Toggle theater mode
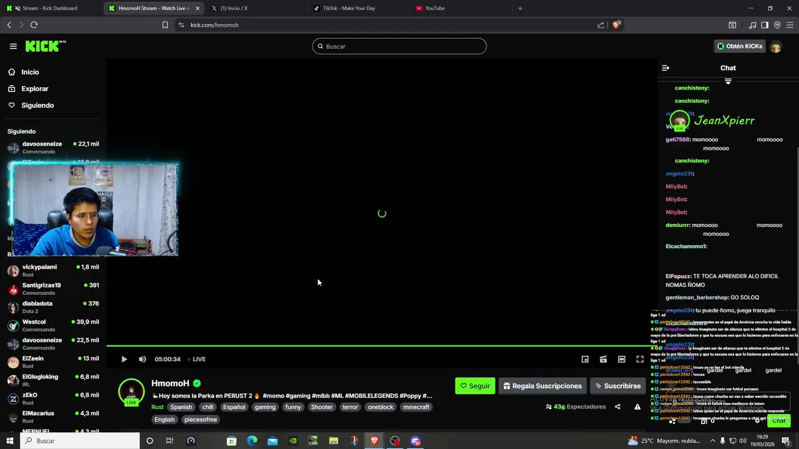Viewport: 799px width, 449px height. pos(622,359)
